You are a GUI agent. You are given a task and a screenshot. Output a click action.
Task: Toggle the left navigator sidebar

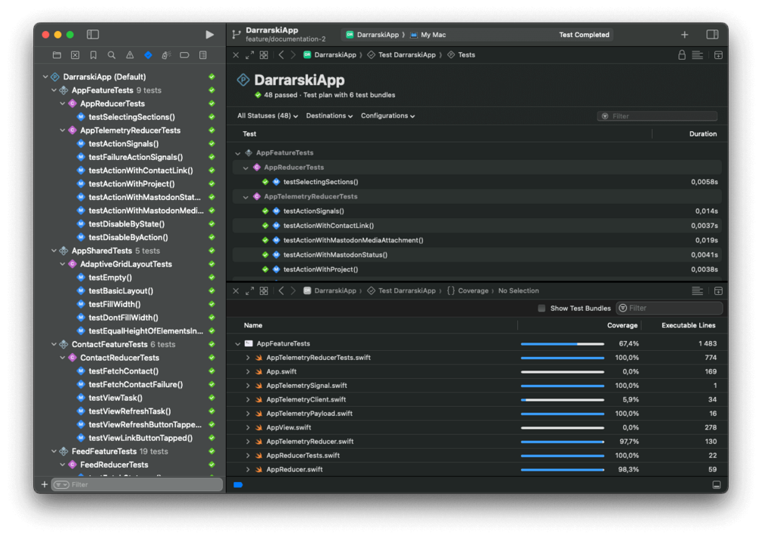93,34
